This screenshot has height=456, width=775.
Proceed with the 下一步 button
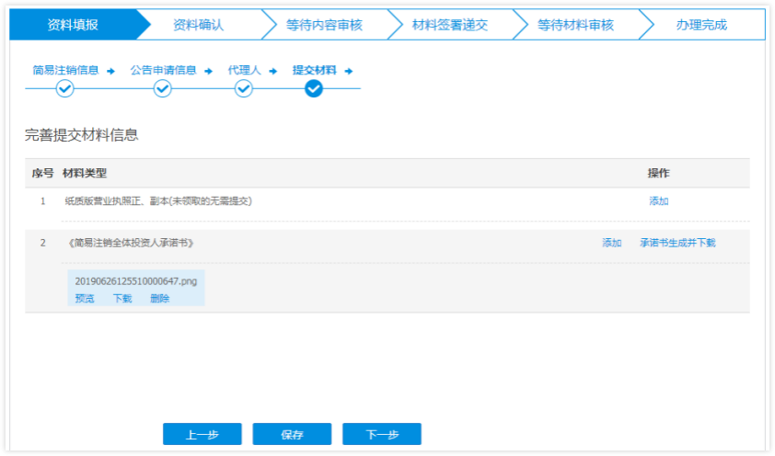click(x=381, y=435)
